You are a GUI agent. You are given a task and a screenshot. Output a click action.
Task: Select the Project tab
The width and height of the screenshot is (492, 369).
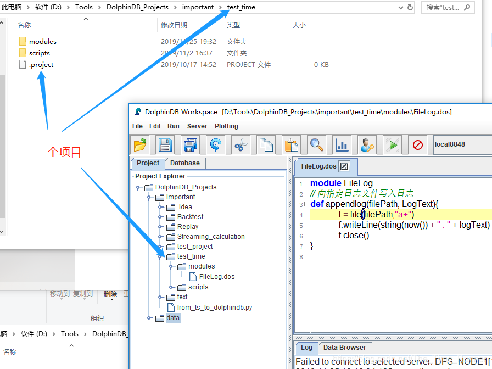[x=148, y=163]
